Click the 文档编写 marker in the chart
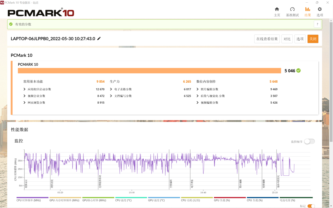The height and width of the screenshot is (208, 333). [x=171, y=184]
